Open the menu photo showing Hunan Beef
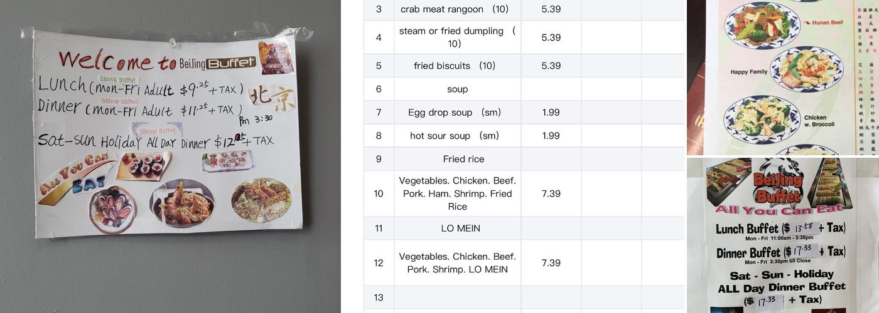The width and height of the screenshot is (879, 313). tap(782, 77)
